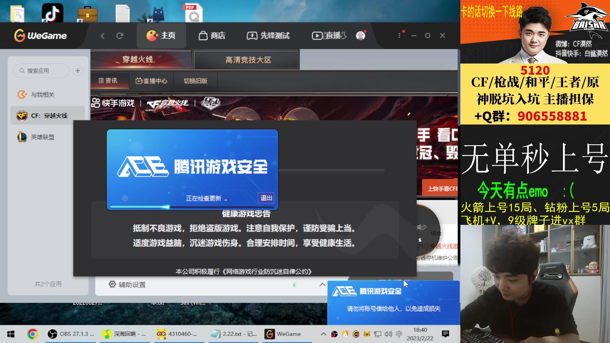Click the flame system tray icon

pos(345,334)
